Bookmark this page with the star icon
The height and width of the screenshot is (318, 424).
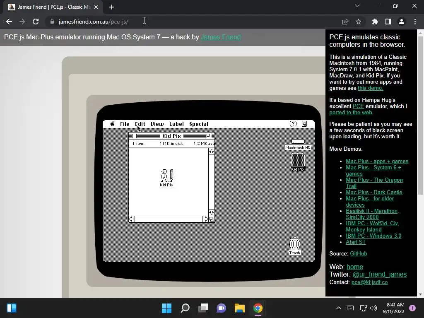pyautogui.click(x=359, y=22)
